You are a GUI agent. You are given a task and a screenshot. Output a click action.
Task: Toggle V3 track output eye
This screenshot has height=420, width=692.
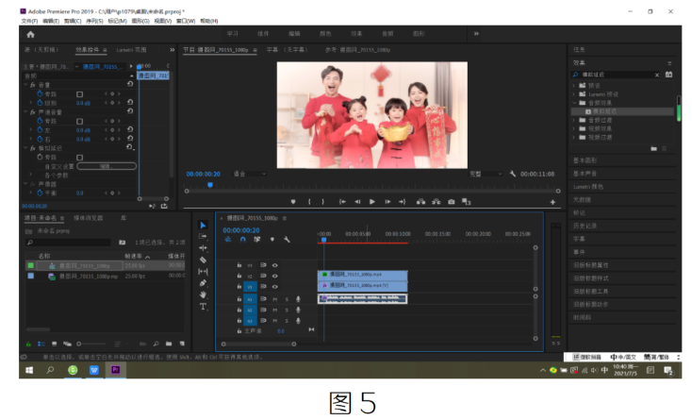[275, 265]
